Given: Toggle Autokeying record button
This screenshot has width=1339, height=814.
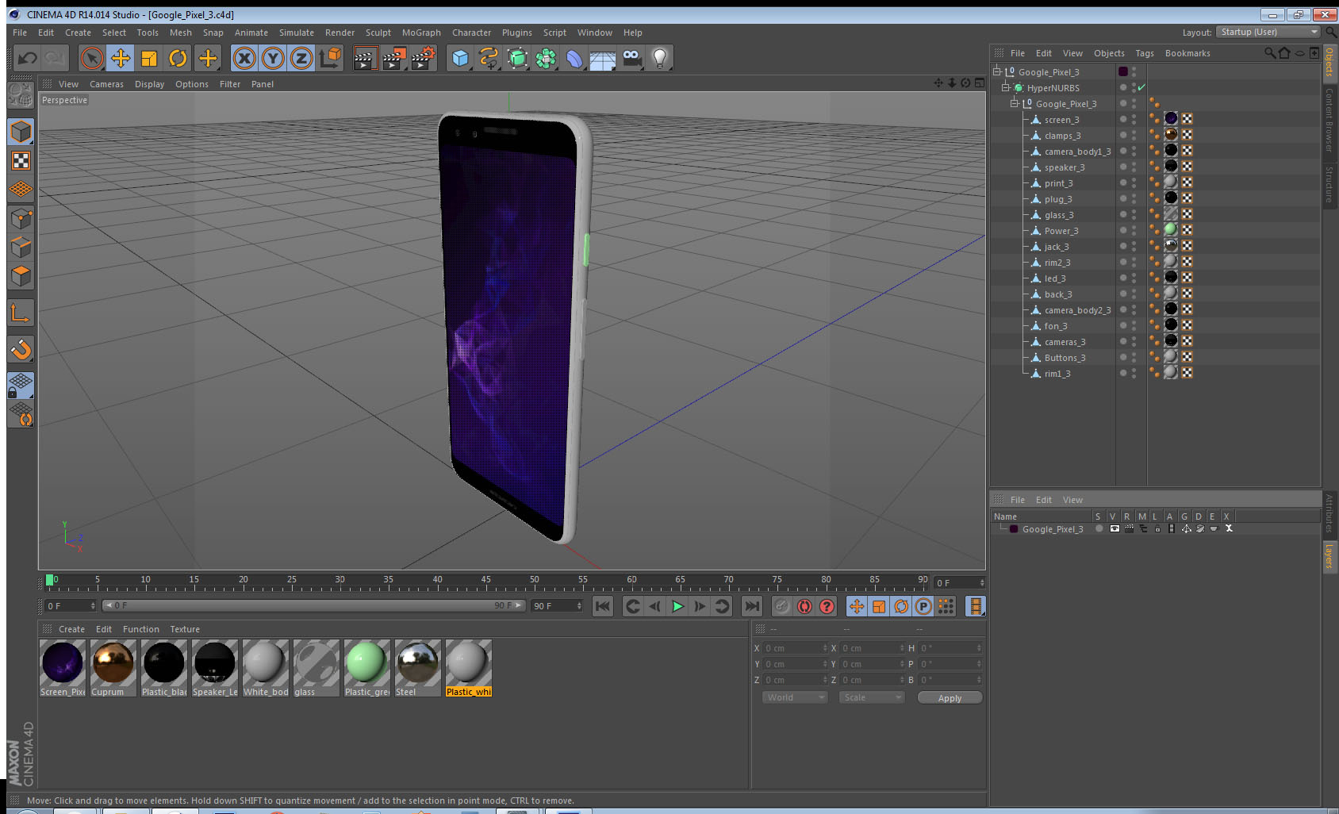Looking at the screenshot, I should tap(804, 606).
